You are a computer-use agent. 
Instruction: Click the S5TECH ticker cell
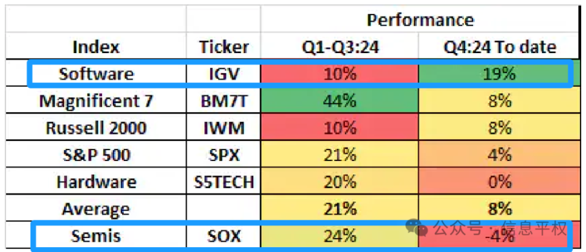[224, 182]
